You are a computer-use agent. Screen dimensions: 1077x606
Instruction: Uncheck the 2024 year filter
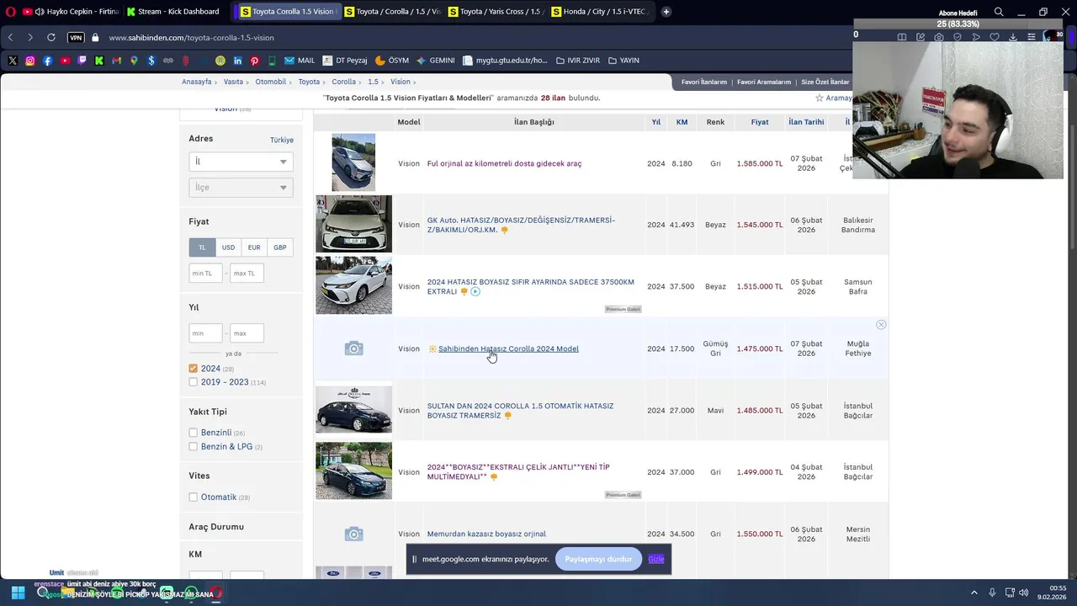coord(193,369)
